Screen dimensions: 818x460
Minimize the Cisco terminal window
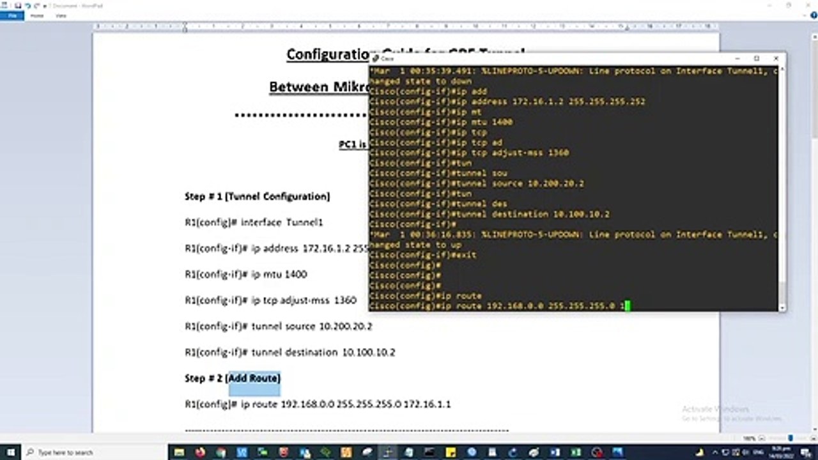point(736,58)
